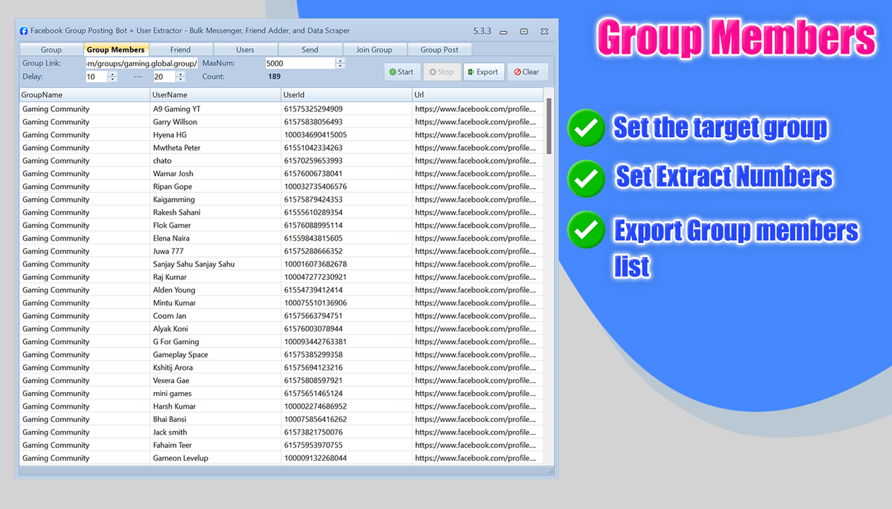Click user ID 100009132268044

coord(316,458)
